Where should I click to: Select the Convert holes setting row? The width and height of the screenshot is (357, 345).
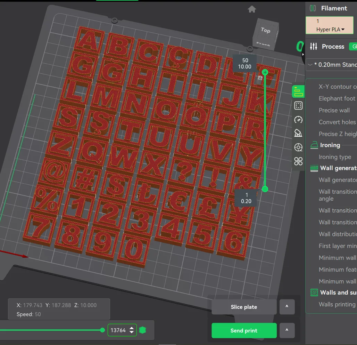[337, 122]
